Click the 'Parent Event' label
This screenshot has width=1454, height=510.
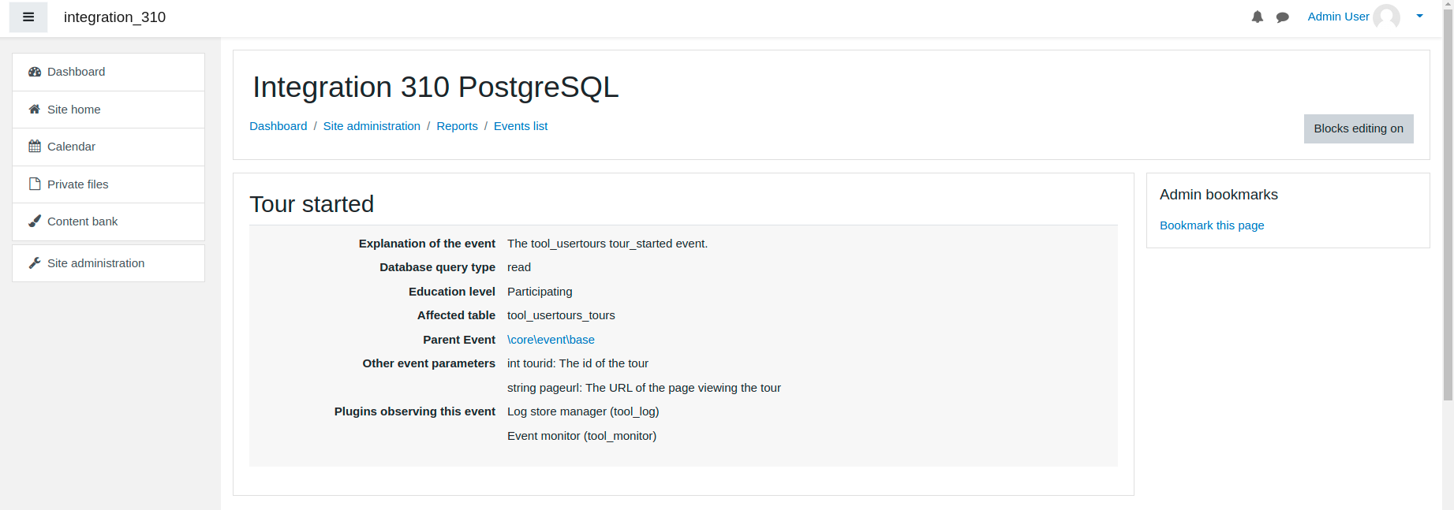tap(459, 340)
